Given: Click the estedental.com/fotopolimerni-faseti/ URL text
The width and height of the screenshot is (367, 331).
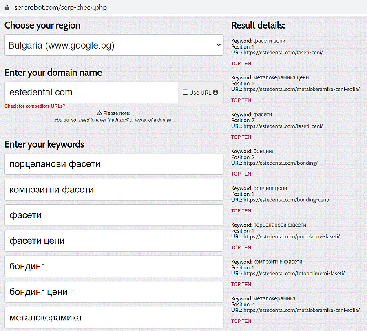Looking at the screenshot, I should pyautogui.click(x=294, y=274).
